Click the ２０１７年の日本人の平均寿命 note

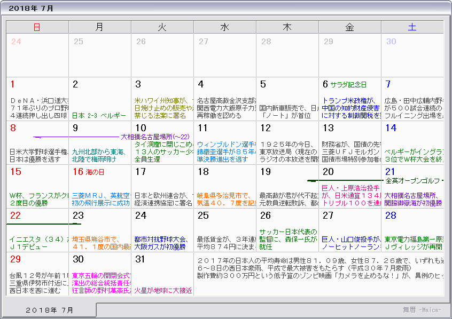click(320, 261)
